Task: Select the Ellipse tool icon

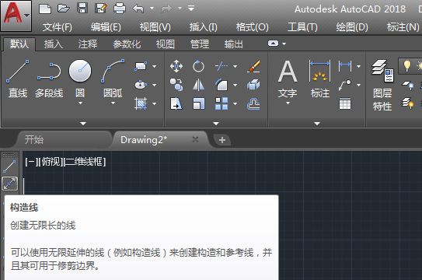Action: (141, 85)
